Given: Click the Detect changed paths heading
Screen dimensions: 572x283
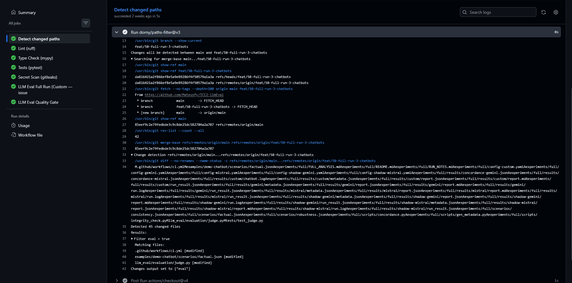Looking at the screenshot, I should click(x=138, y=10).
